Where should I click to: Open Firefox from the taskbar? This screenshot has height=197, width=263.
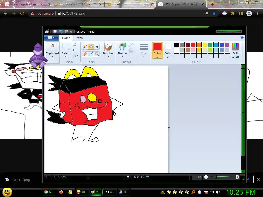coord(61,192)
